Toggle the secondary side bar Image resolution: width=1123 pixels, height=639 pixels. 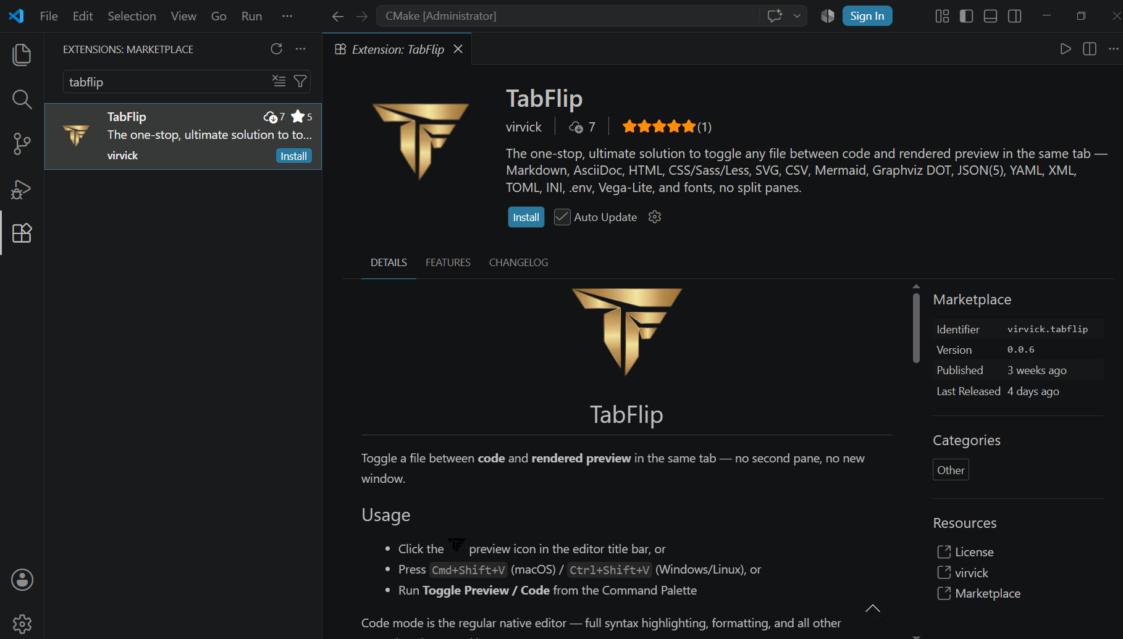pos(1014,16)
